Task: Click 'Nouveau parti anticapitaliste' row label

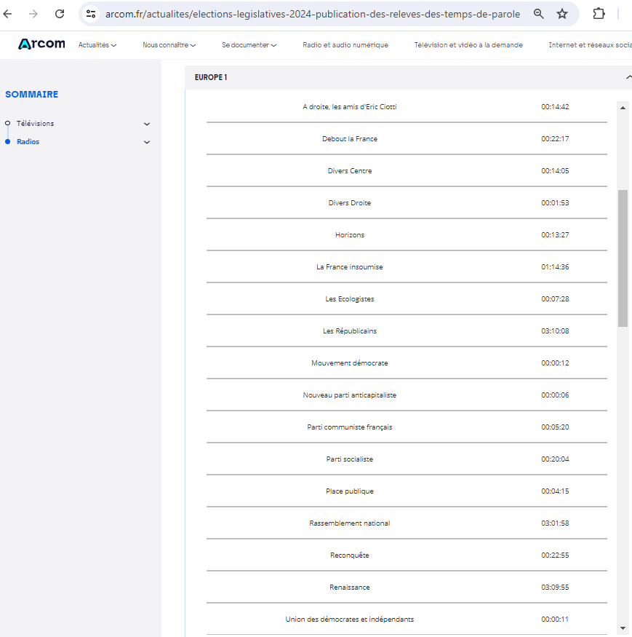Action: pyautogui.click(x=350, y=395)
